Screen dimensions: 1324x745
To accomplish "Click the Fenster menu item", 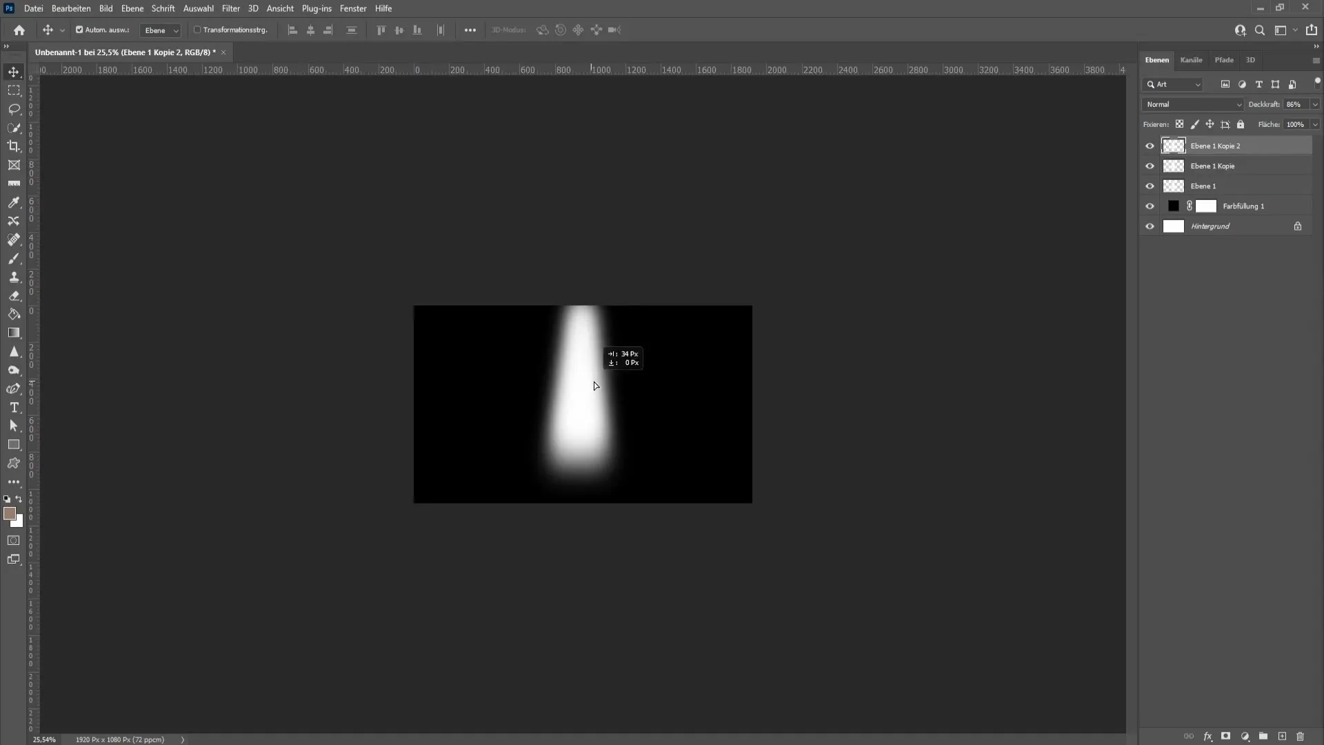I will [354, 8].
